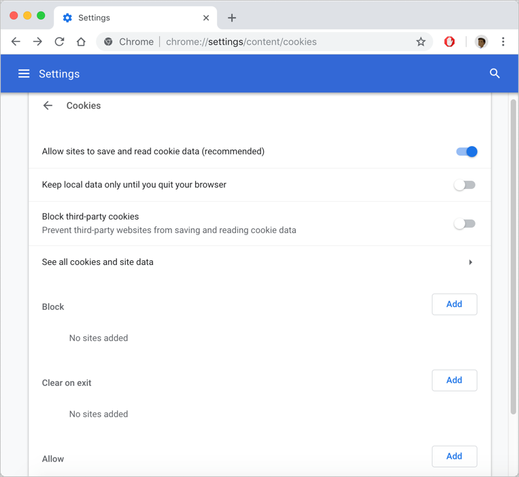
Task: Click the browser forward arrow button
Action: [x=37, y=41]
